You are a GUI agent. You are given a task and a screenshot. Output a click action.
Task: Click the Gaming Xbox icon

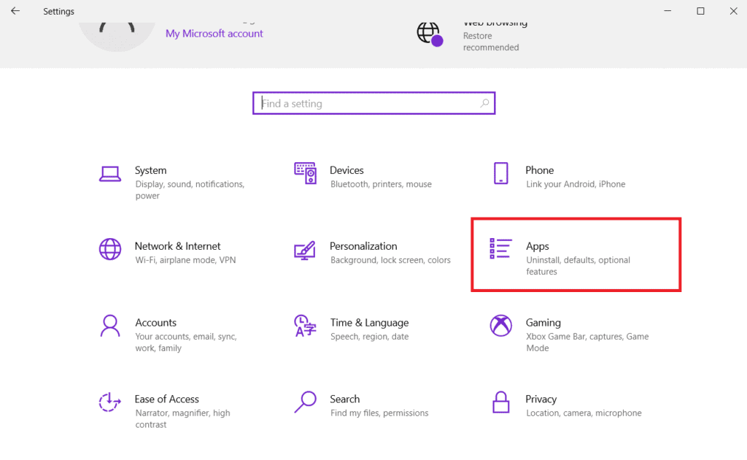(500, 326)
